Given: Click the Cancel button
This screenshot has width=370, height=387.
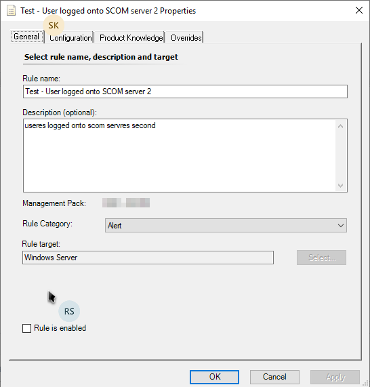Looking at the screenshot, I should click(x=274, y=377).
